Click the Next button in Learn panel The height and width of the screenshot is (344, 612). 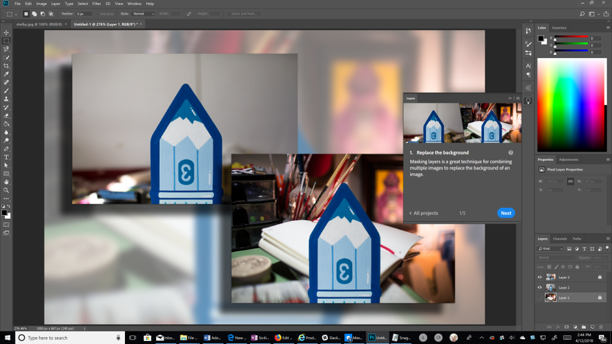[x=506, y=213]
